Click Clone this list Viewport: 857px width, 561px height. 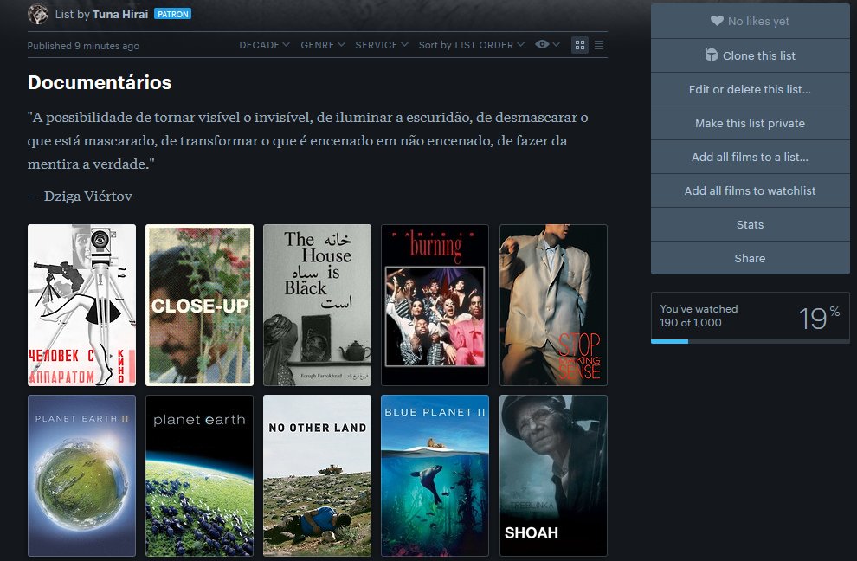point(750,55)
